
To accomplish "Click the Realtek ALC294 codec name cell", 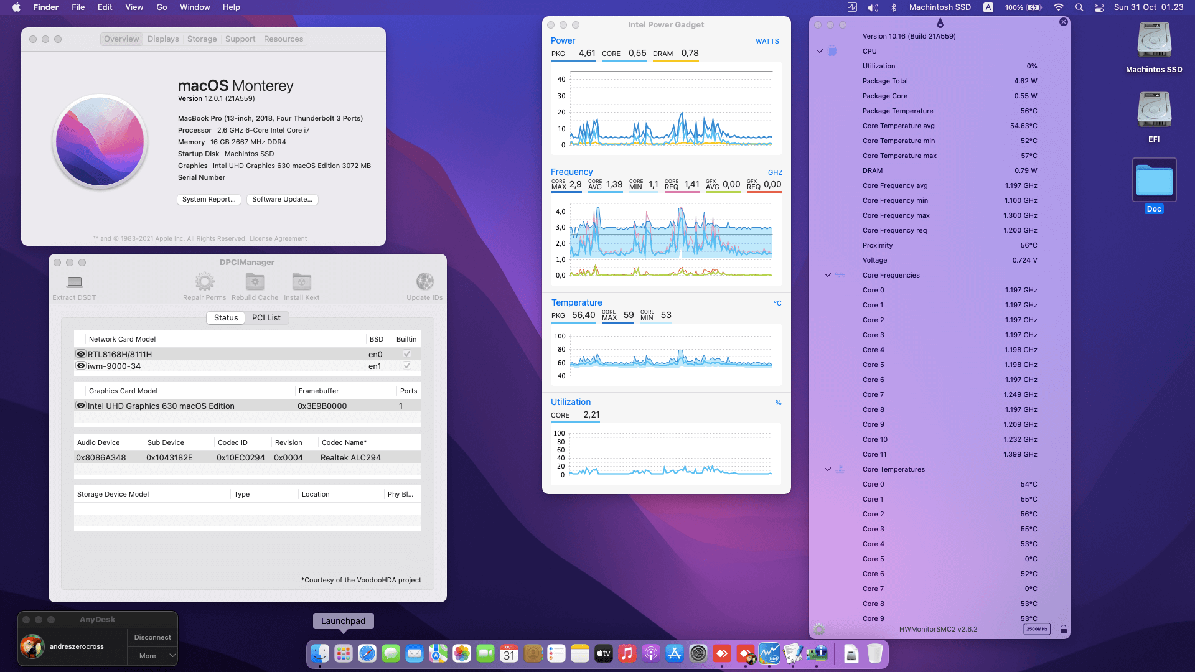I will [x=351, y=457].
